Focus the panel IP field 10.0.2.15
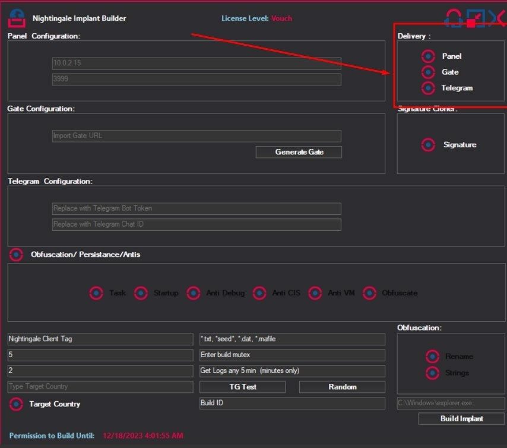507x448 pixels. tap(197, 63)
